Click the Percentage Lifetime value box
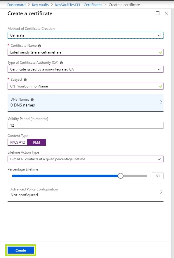174x258 pixels. click(x=158, y=176)
